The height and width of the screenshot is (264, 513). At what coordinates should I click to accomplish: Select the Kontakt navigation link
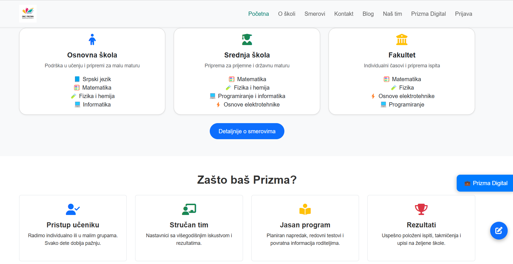pyautogui.click(x=344, y=14)
